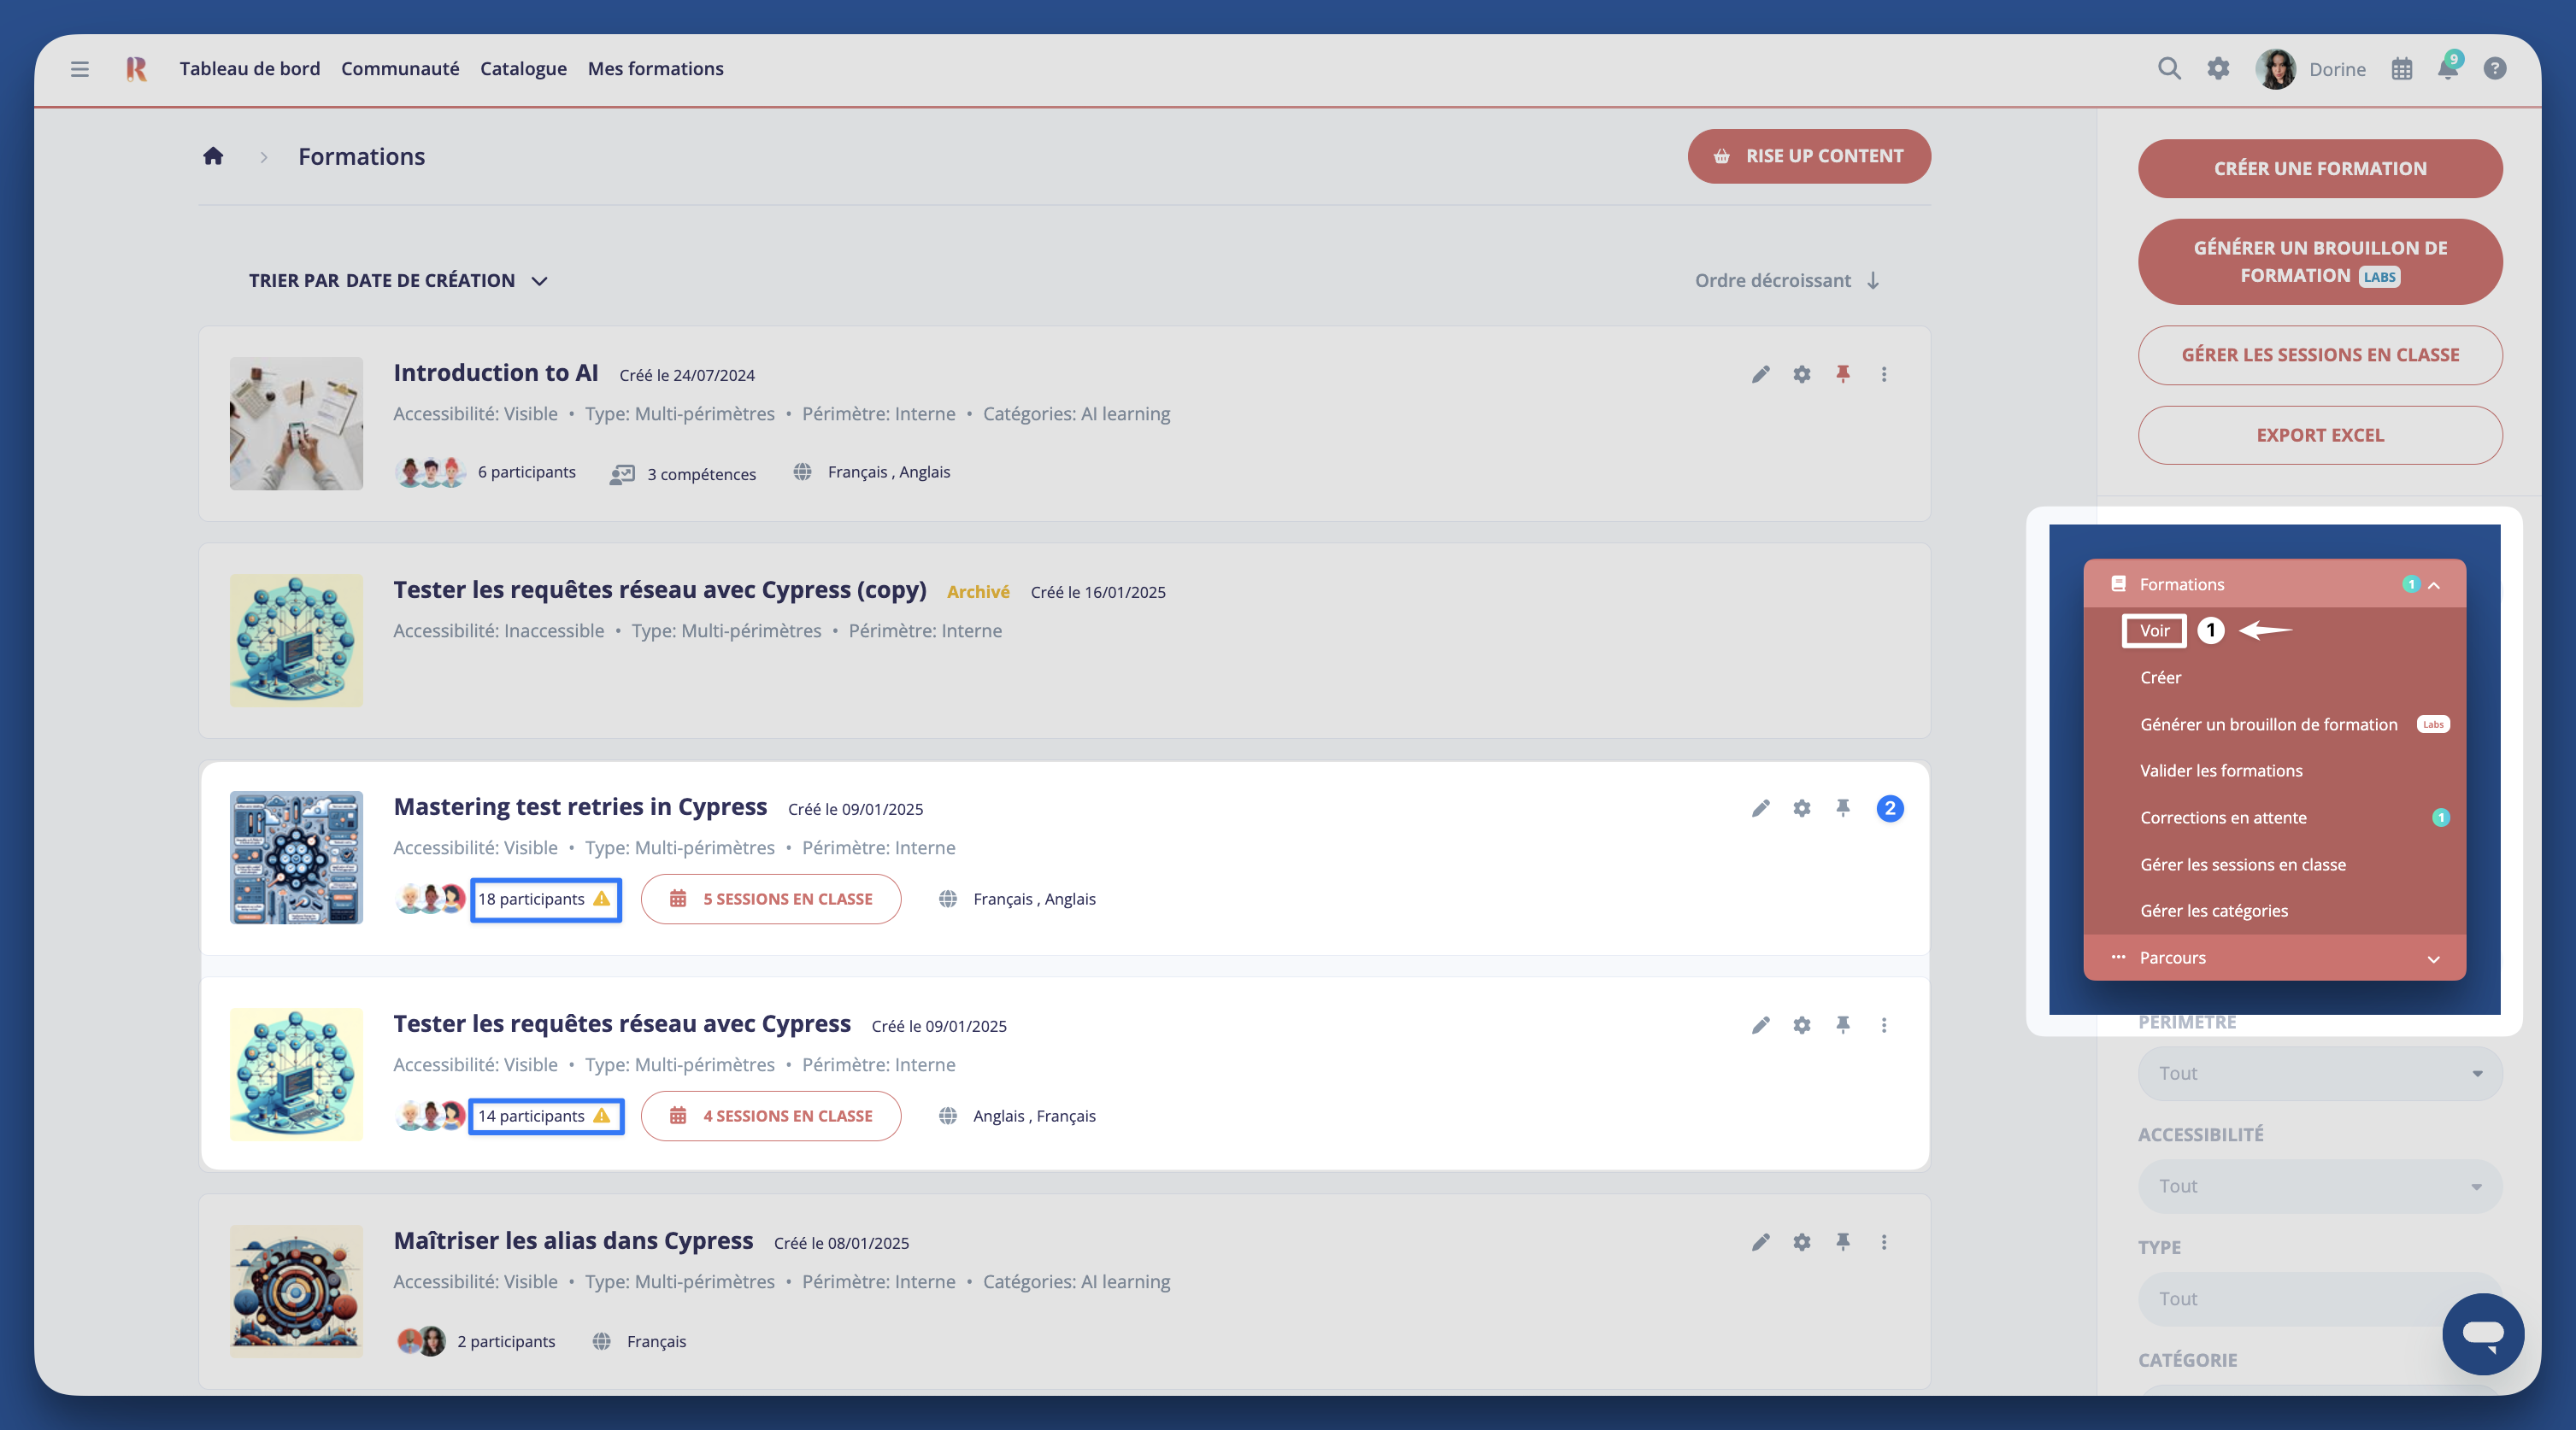Open Introduction to AI formation title
2576x1430 pixels.
click(495, 372)
